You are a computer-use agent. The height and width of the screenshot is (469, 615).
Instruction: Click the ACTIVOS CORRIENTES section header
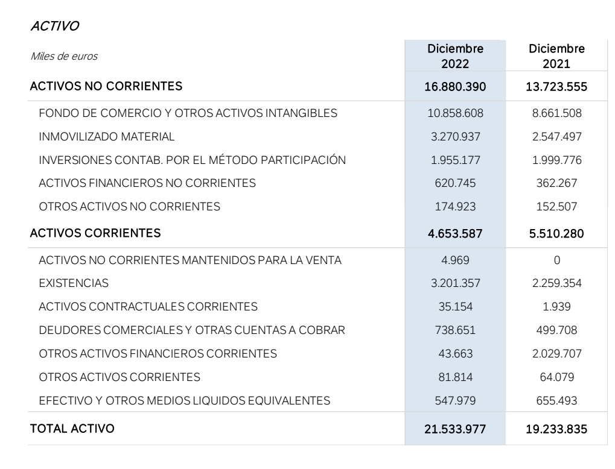pyautogui.click(x=95, y=233)
